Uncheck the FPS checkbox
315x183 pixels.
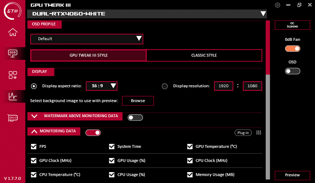[34, 146]
